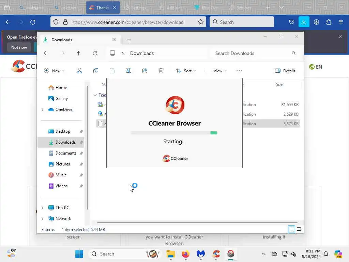This screenshot has height=262, width=349.
Task: Open the Firefox hamburger application menu
Action: [x=341, y=22]
